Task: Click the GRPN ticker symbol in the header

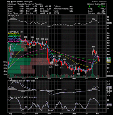Action: coord(10,2)
